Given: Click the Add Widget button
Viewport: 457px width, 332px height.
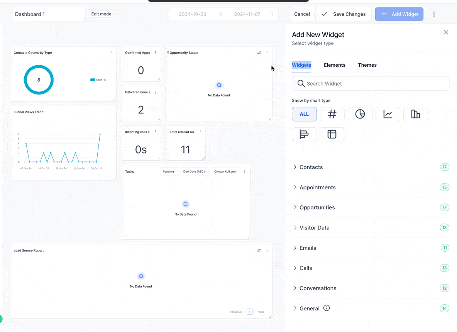Looking at the screenshot, I should click(x=399, y=14).
